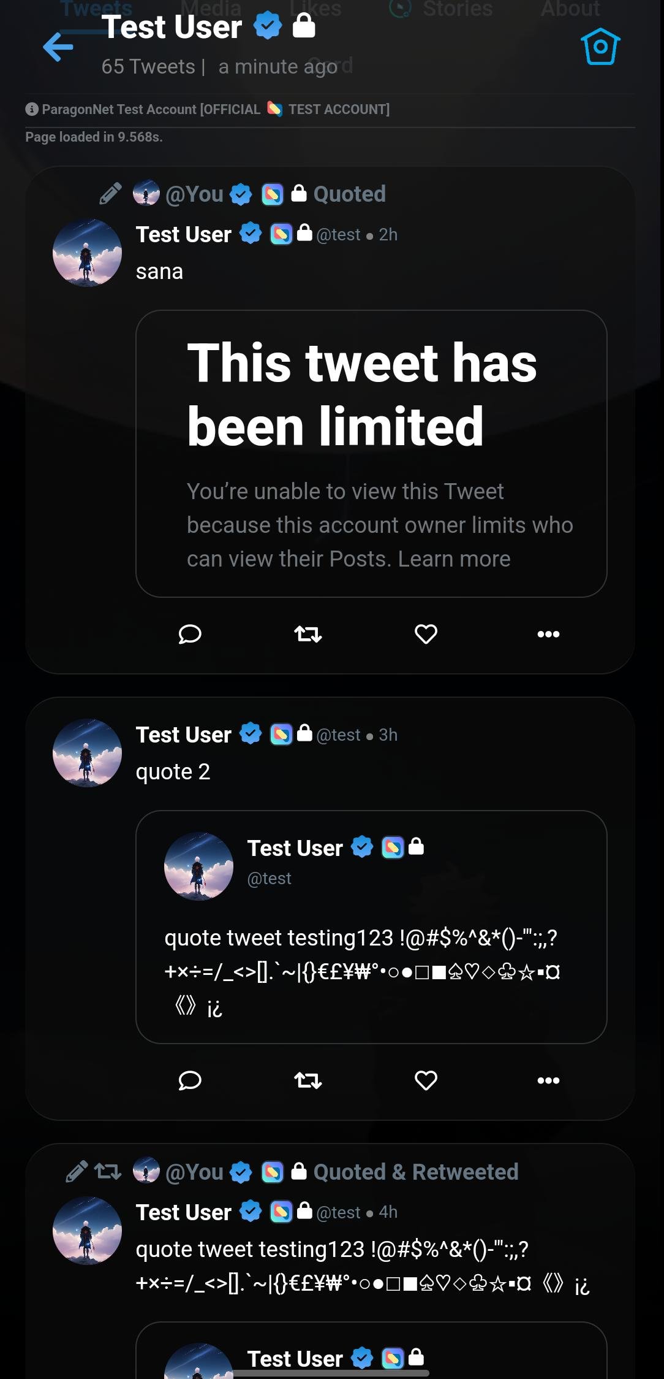The image size is (664, 1379).
Task: Retweet the "sana" tweet
Action: click(x=307, y=633)
